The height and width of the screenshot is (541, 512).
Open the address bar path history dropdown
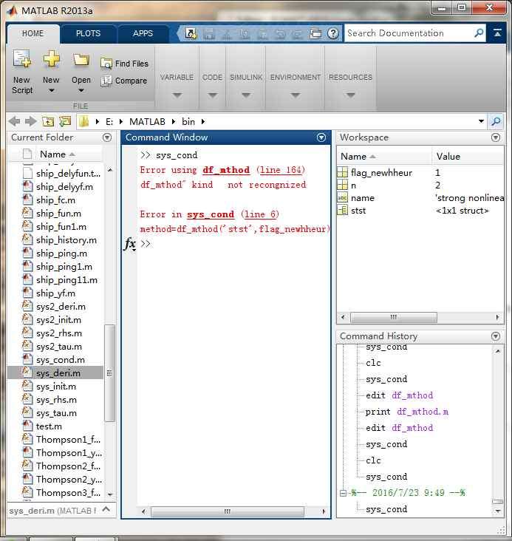point(481,121)
